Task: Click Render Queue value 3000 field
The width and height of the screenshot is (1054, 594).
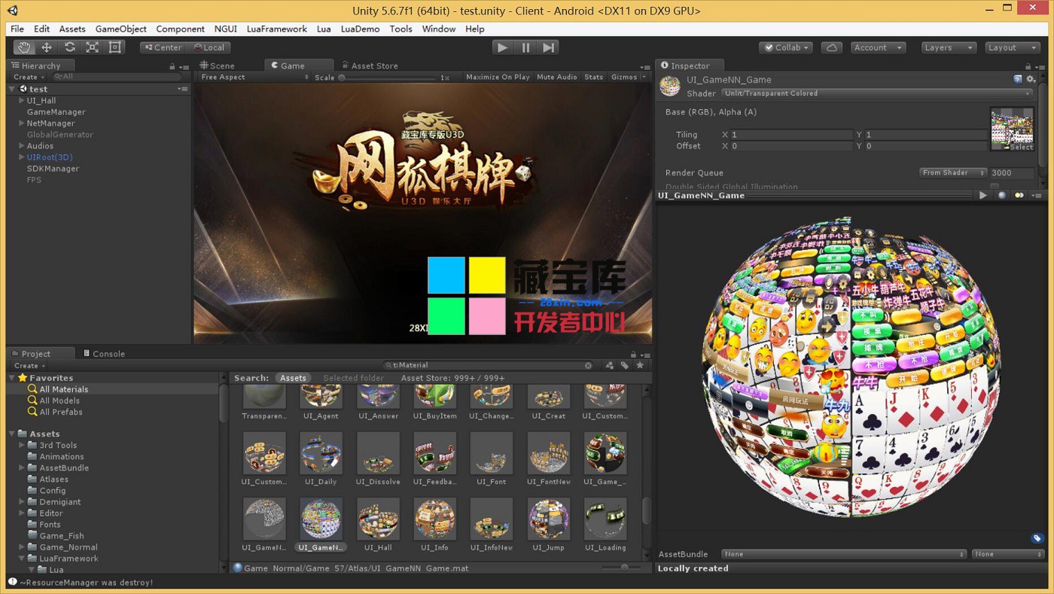Action: pos(1012,172)
